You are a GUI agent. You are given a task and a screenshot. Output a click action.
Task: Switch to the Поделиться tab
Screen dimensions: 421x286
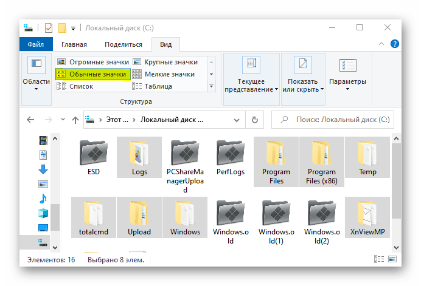tap(124, 44)
